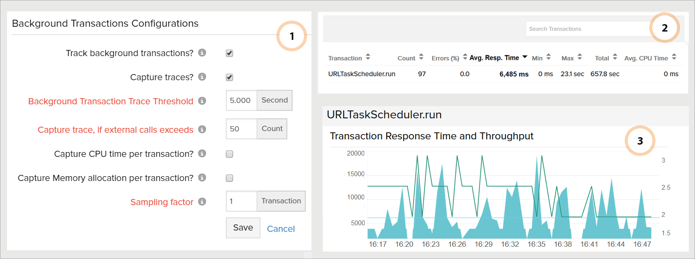Sort by Transaction column arrows

click(x=368, y=57)
